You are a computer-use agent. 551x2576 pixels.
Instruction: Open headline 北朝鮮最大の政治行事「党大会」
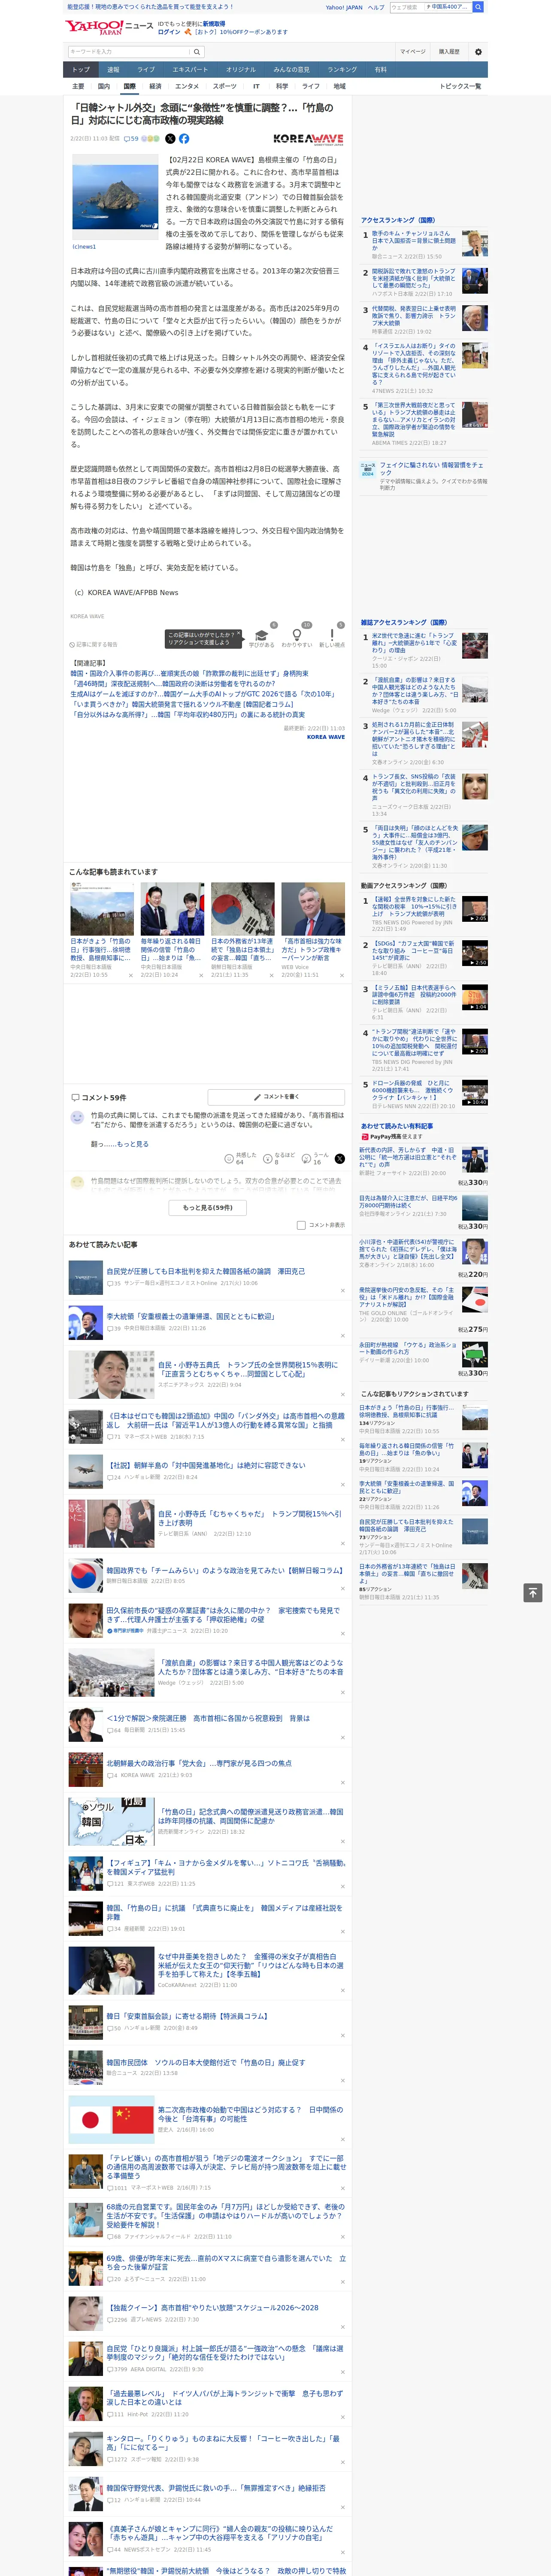199,1763
